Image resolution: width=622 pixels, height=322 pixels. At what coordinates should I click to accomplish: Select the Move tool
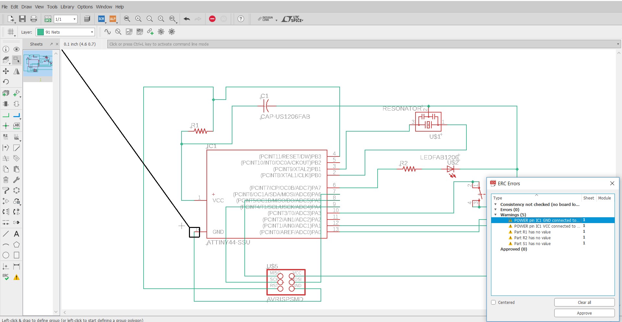pyautogui.click(x=6, y=71)
